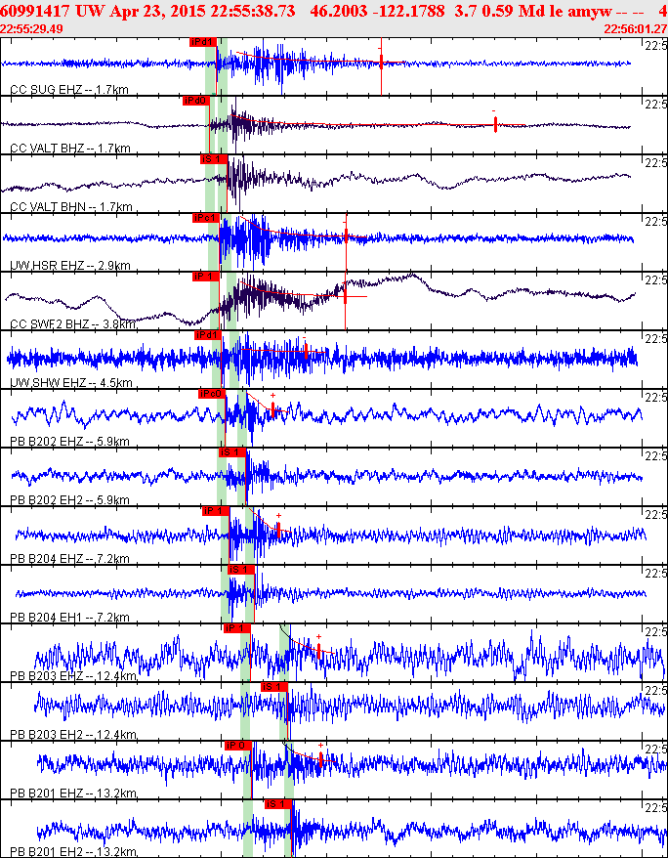The height and width of the screenshot is (858, 668).
Task: Select the iS 1 pick flag on PB B204 EH1
Action: [241, 570]
